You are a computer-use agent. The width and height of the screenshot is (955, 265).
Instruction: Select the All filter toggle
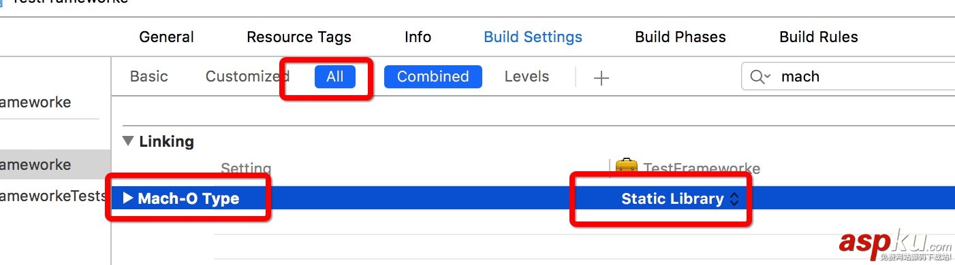(334, 77)
